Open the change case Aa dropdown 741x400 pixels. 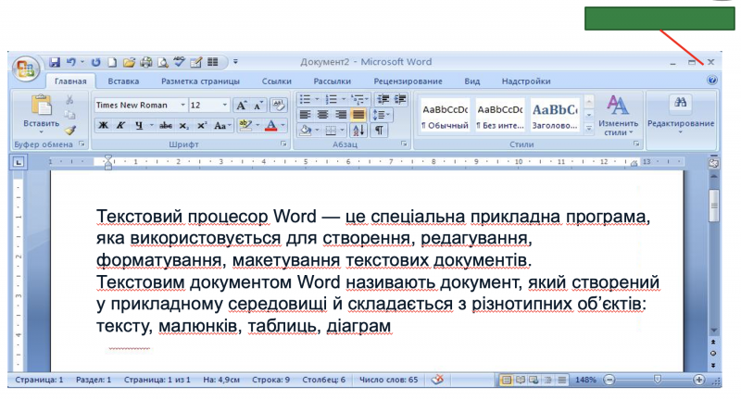222,126
